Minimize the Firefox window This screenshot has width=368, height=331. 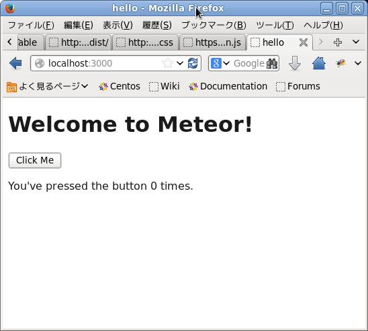326,9
